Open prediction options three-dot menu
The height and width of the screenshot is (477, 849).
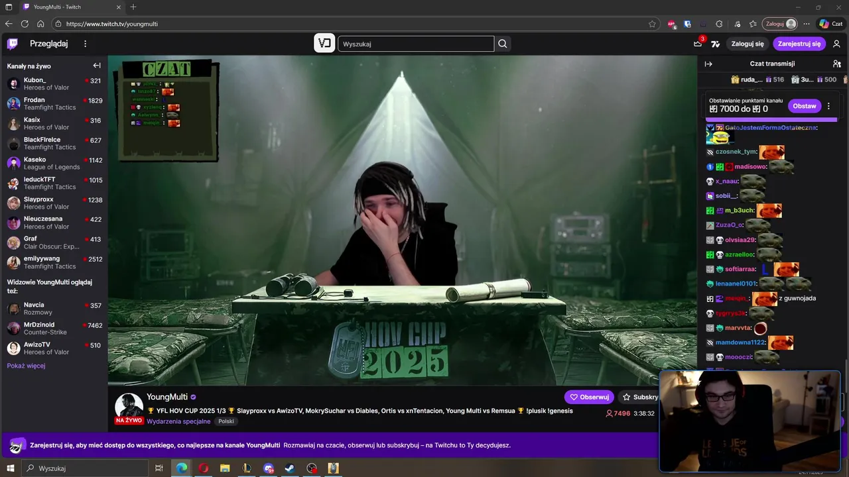point(828,106)
